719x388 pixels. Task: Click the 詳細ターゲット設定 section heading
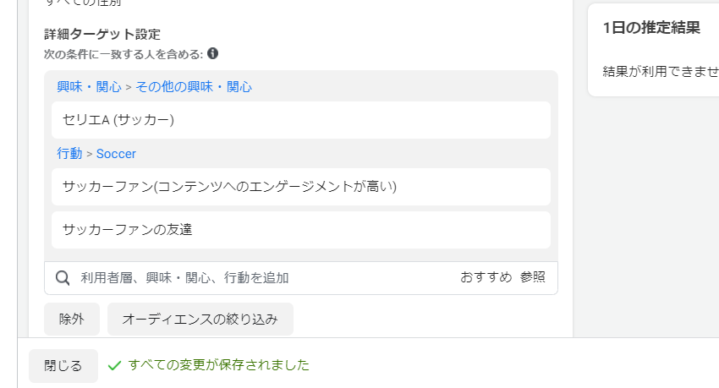click(x=102, y=35)
